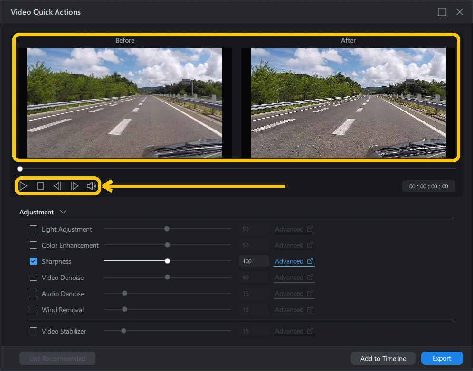Click the Video Stabilizer value field

254,331
